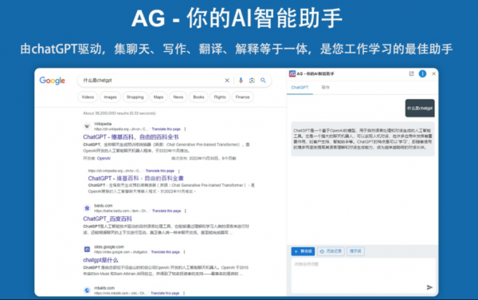
Task: Focus the assistant chat message input
Action: [363, 275]
